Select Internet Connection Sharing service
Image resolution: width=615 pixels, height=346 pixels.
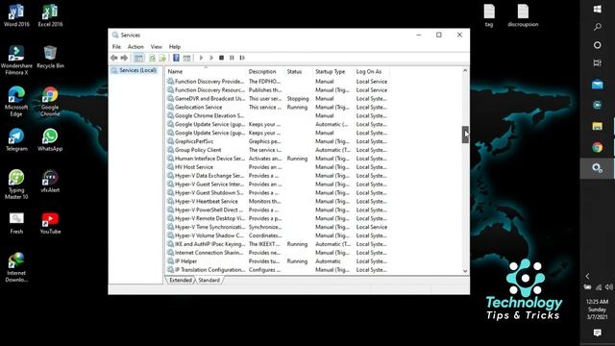[278, 253]
